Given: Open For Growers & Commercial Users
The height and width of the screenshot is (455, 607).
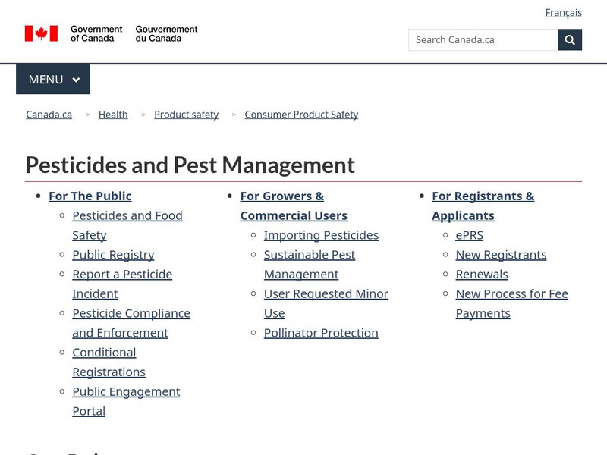Looking at the screenshot, I should pos(293,206).
